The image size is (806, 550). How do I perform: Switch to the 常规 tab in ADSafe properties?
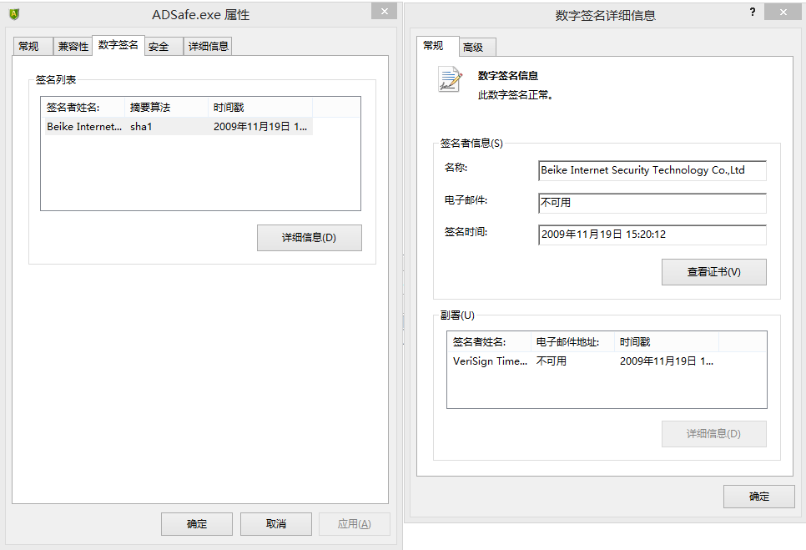(x=33, y=46)
